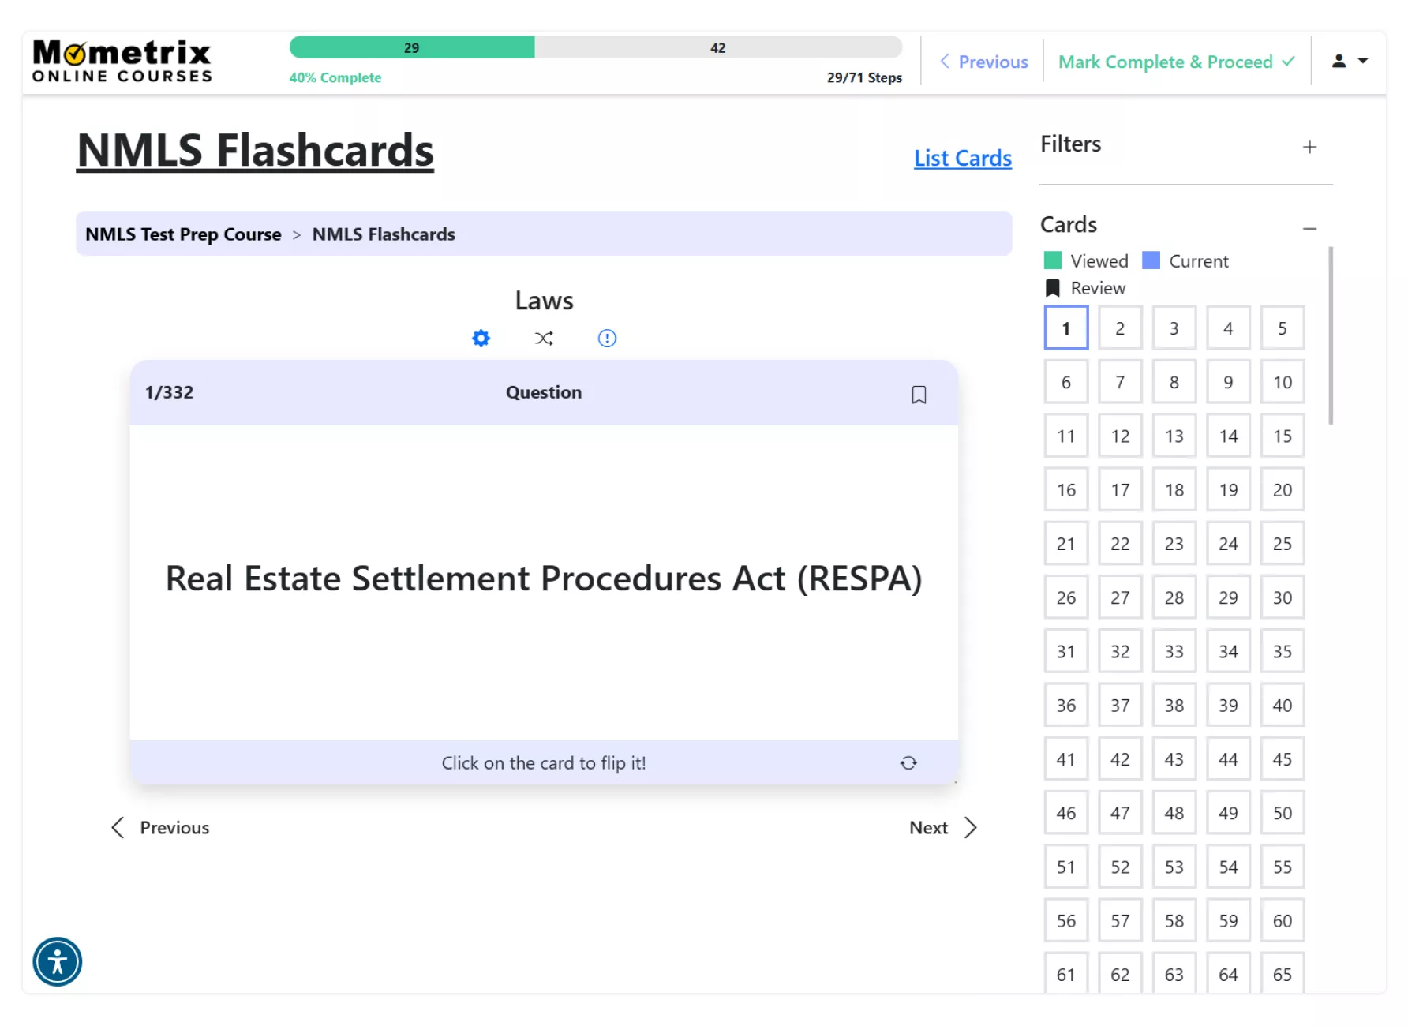Go to previous flashcard below the card
Screen dimensions: 1408x1026
(x=160, y=828)
